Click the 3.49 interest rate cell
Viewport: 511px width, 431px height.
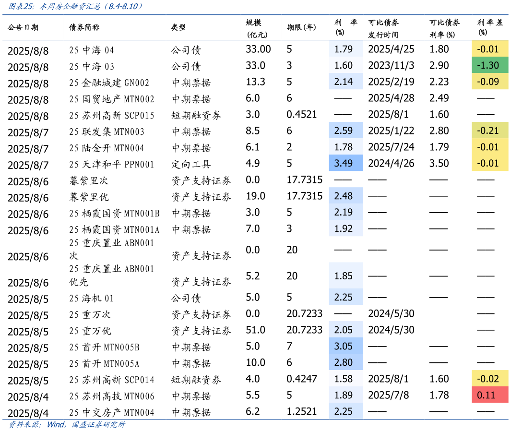(x=346, y=163)
